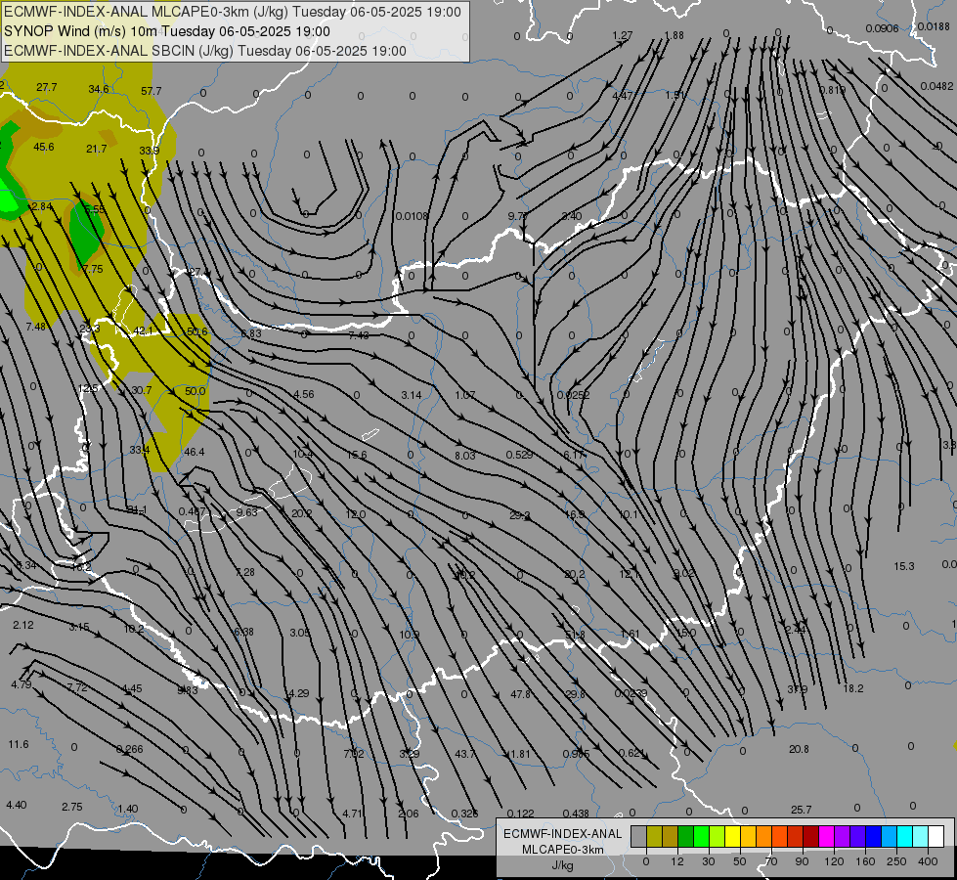Click the 160 tick label in legend
This screenshot has width=957, height=880.
pyautogui.click(x=865, y=861)
